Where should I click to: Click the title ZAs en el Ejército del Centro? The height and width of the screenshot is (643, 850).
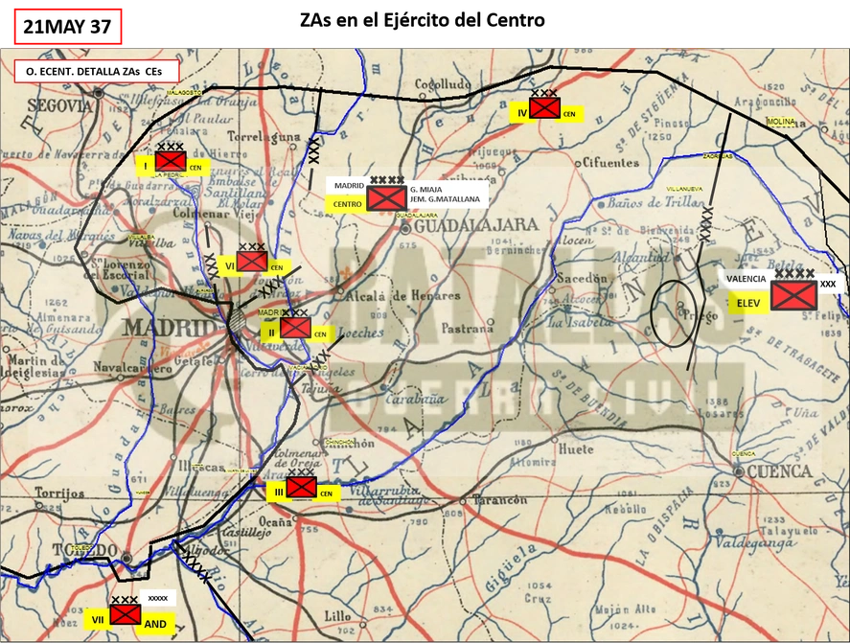tap(423, 20)
